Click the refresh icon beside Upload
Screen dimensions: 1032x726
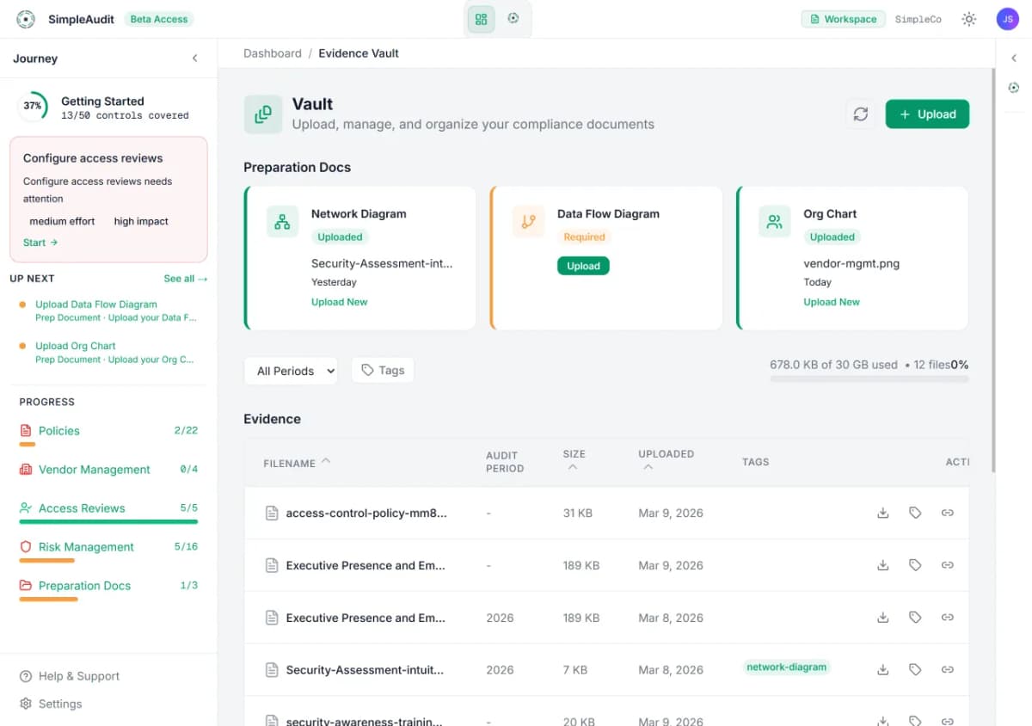[860, 114]
